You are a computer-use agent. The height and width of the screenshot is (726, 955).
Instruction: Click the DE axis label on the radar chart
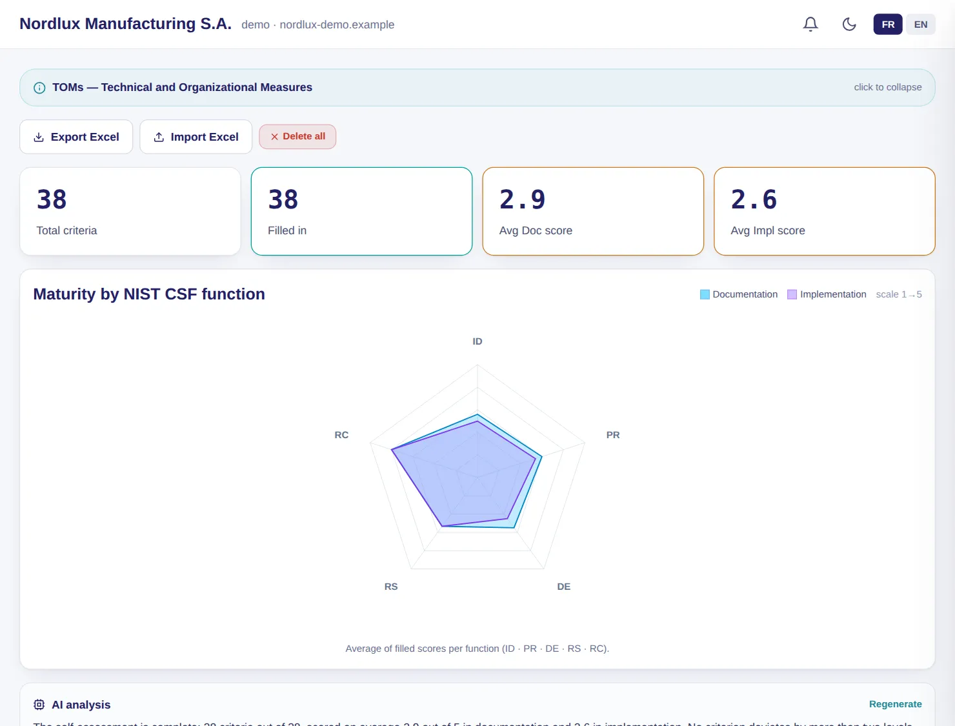564,587
